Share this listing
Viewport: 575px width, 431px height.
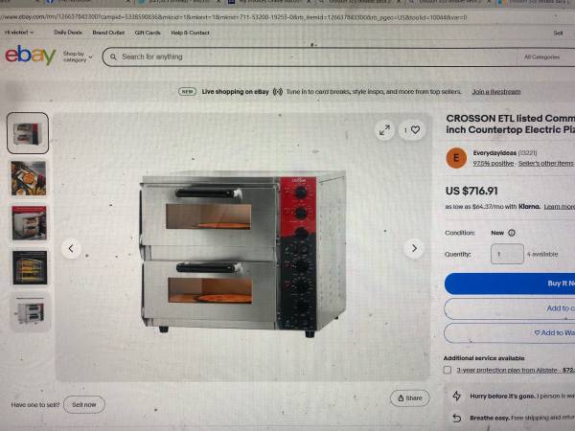pyautogui.click(x=409, y=398)
